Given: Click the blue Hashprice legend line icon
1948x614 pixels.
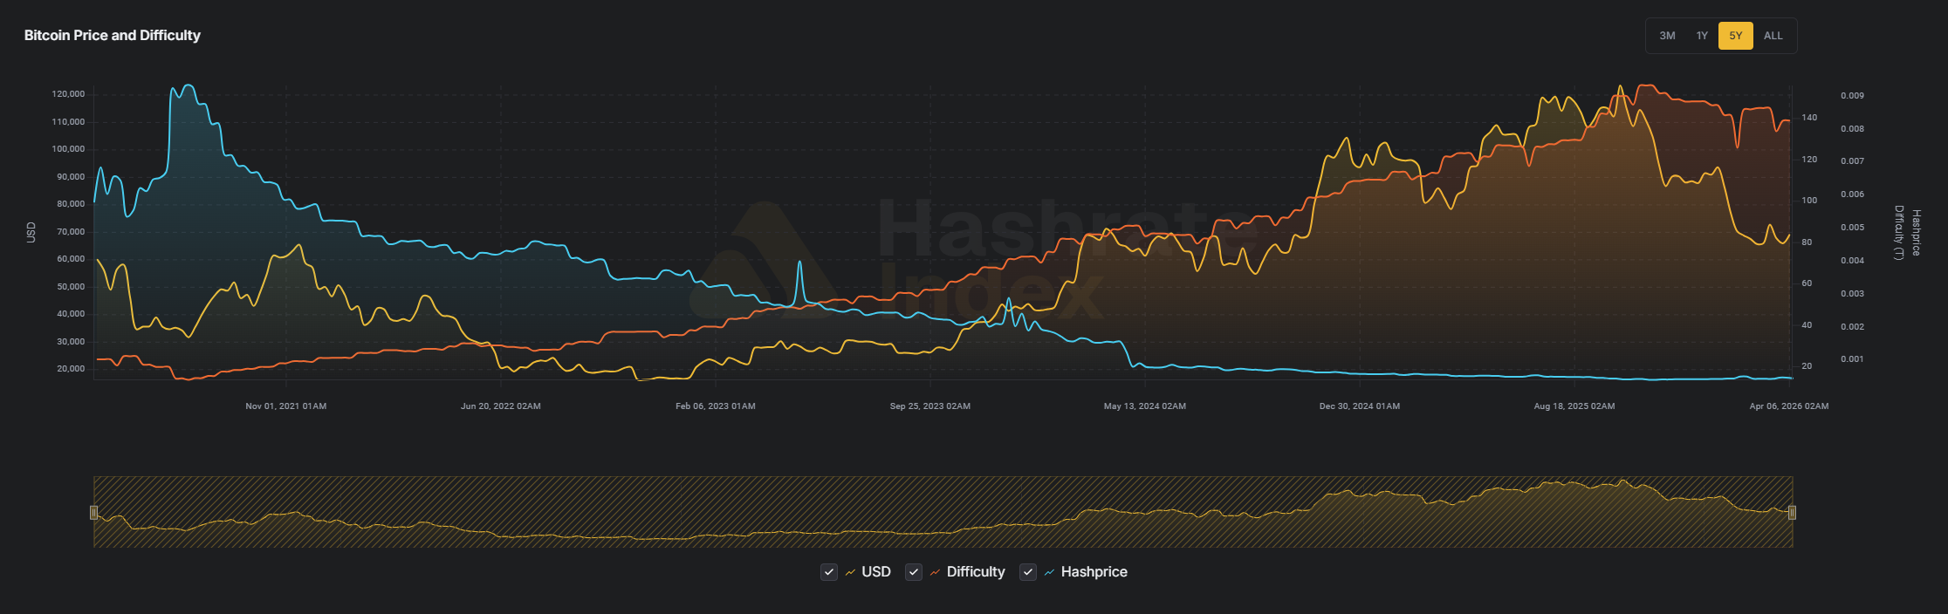Looking at the screenshot, I should point(1049,572).
